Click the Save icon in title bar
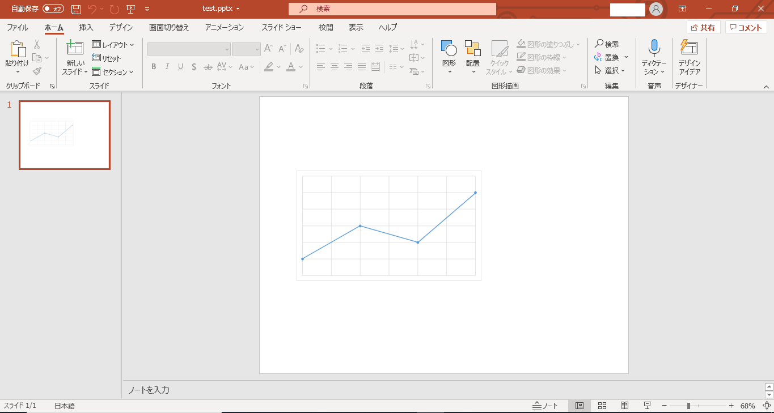 (x=76, y=9)
